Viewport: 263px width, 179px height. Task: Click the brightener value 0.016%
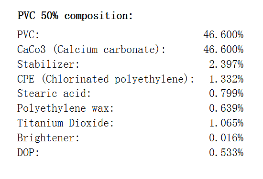[226, 137]
